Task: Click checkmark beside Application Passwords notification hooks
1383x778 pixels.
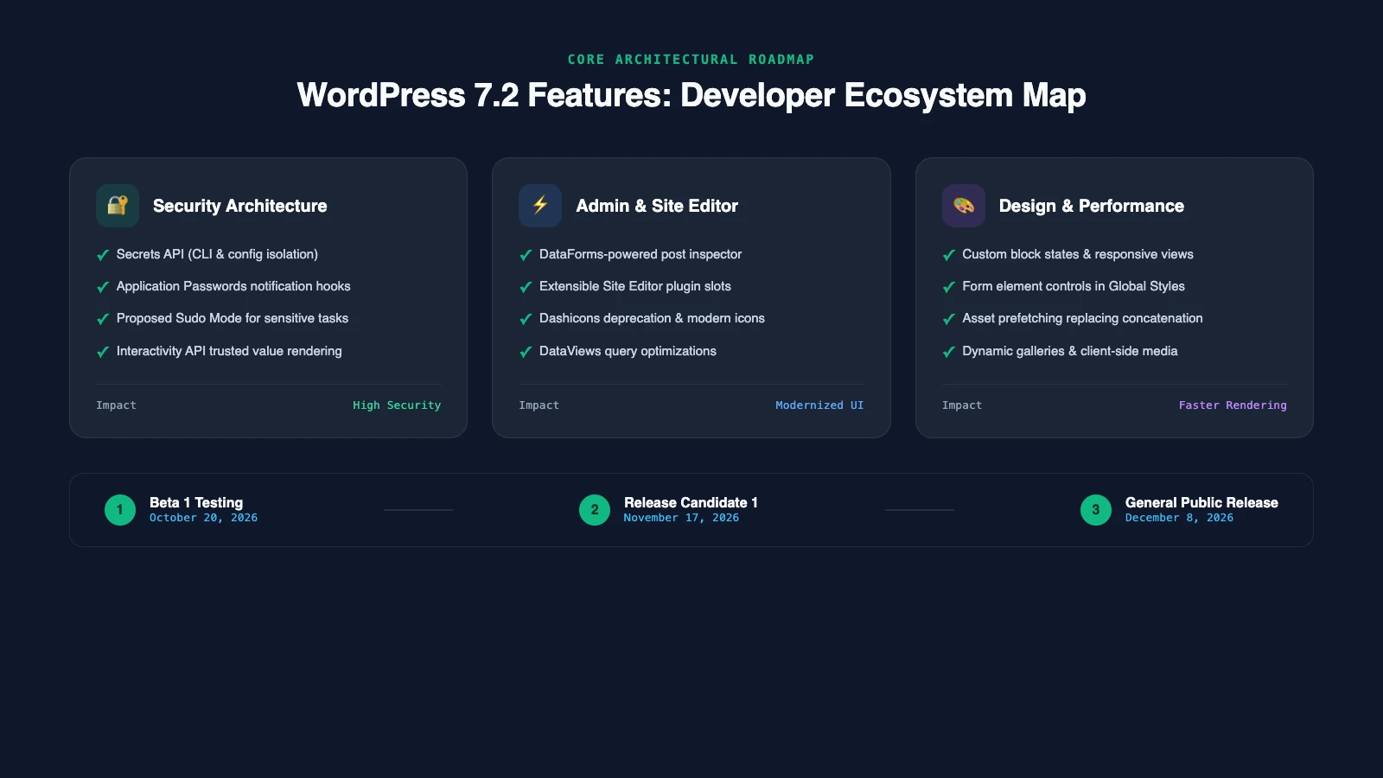Action: [x=103, y=287]
